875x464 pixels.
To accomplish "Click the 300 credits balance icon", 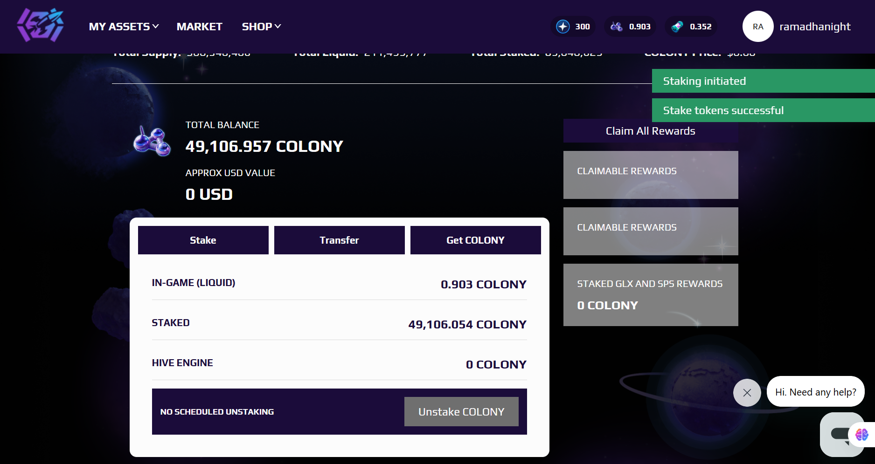I will (563, 27).
